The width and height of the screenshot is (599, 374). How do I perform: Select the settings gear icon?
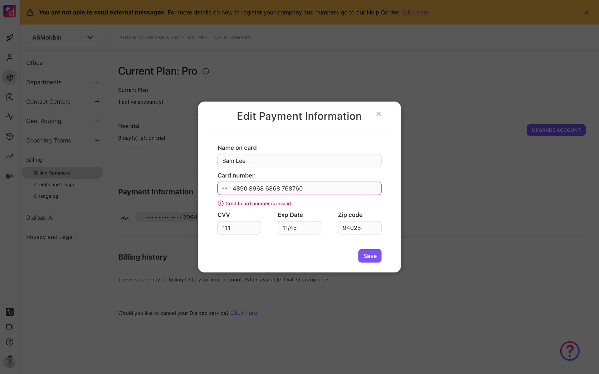click(10, 77)
